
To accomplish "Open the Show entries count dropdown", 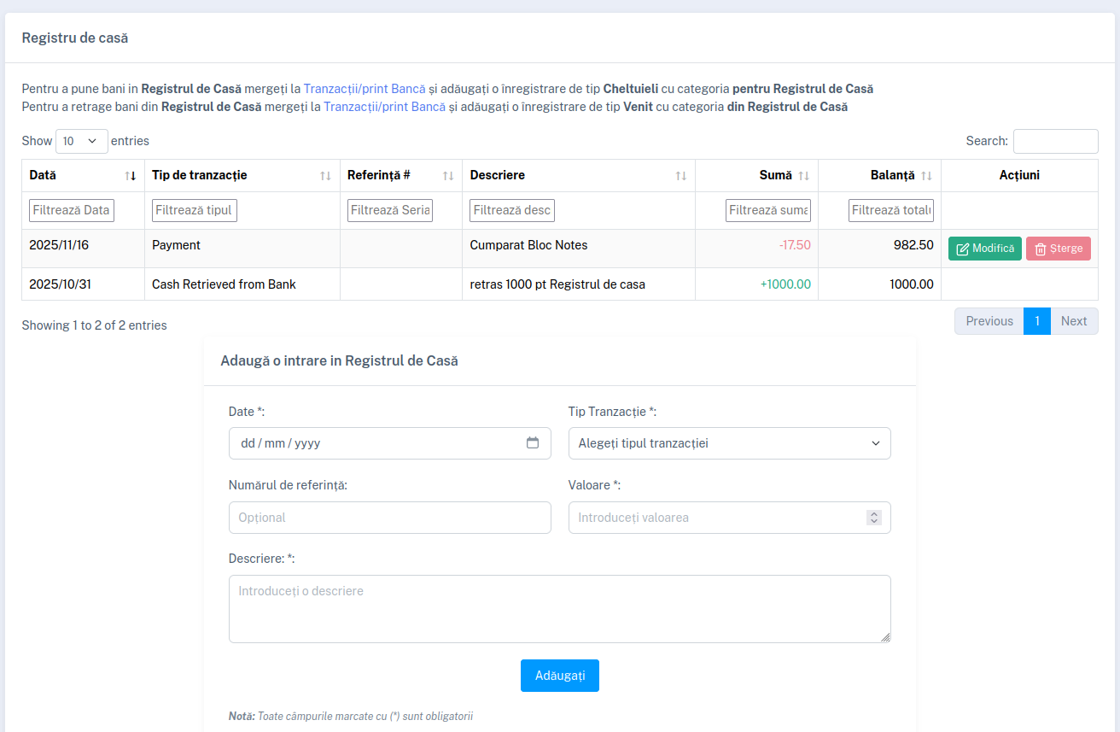I will 81,141.
